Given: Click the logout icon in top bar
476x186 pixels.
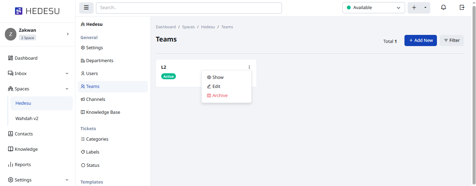Looking at the screenshot, I should (462, 8).
